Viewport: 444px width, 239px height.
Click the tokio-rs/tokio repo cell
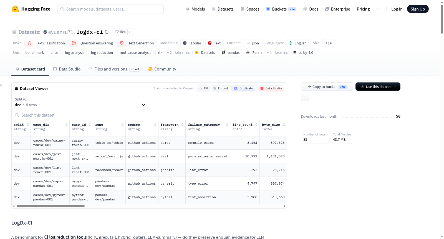tap(109, 143)
